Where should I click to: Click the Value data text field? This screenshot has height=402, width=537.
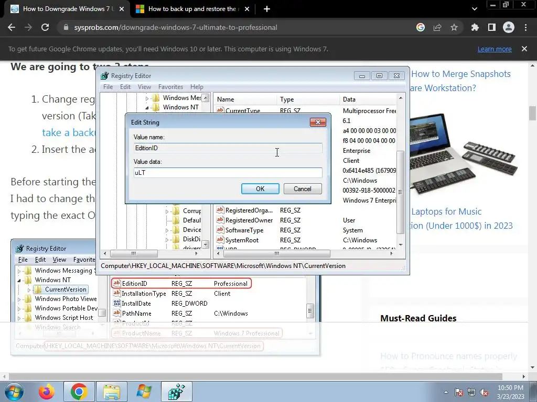point(228,173)
